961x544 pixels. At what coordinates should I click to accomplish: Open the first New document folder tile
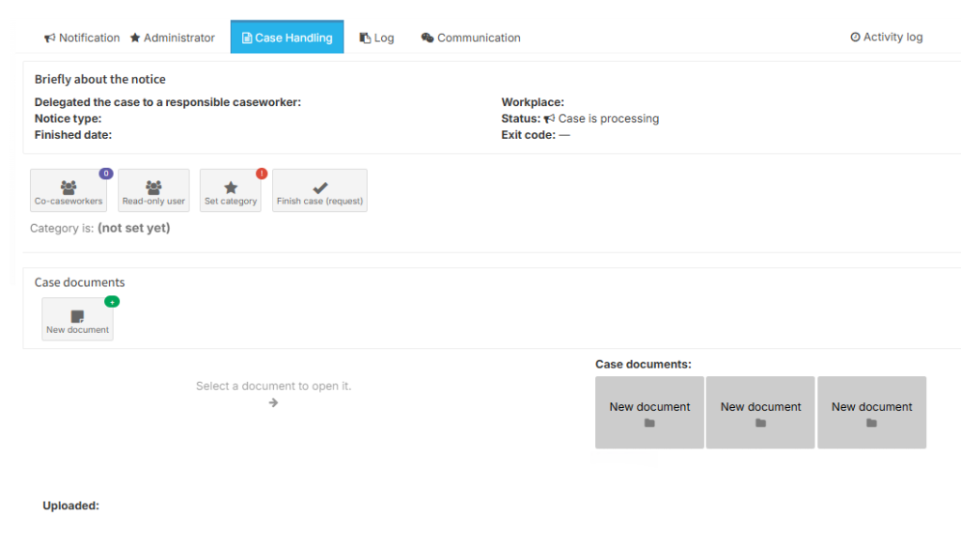pos(649,413)
